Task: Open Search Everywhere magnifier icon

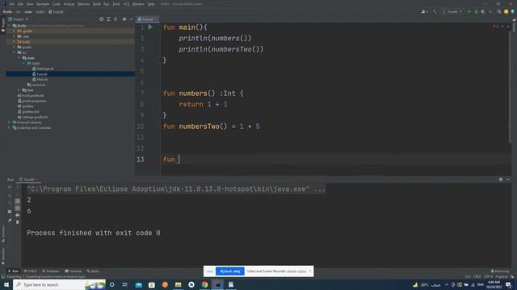Action: (x=499, y=11)
